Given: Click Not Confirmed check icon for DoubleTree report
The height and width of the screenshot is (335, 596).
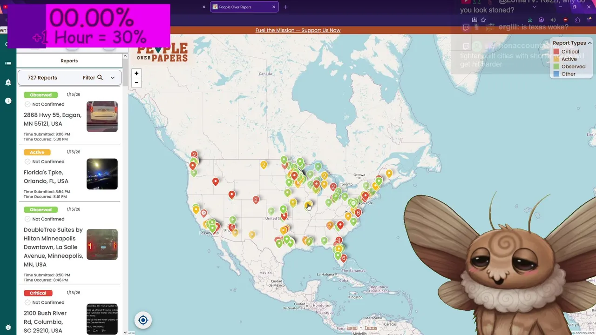Looking at the screenshot, I should click(27, 219).
